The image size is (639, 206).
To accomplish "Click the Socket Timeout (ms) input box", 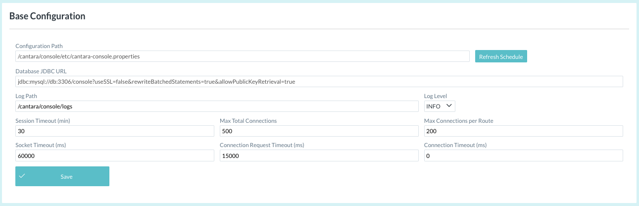I will click(114, 155).
